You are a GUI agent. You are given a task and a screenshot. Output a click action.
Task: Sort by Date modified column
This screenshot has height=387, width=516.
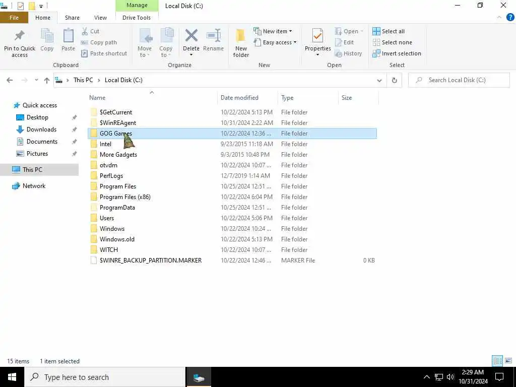(x=239, y=98)
